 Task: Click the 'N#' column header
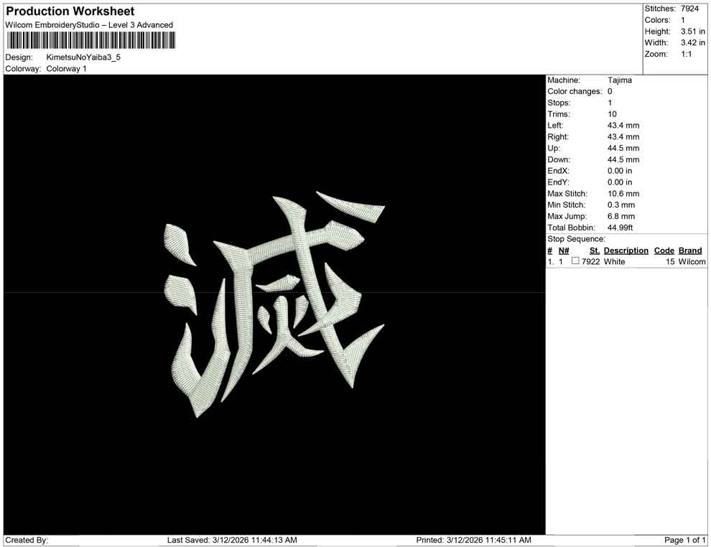coord(564,251)
